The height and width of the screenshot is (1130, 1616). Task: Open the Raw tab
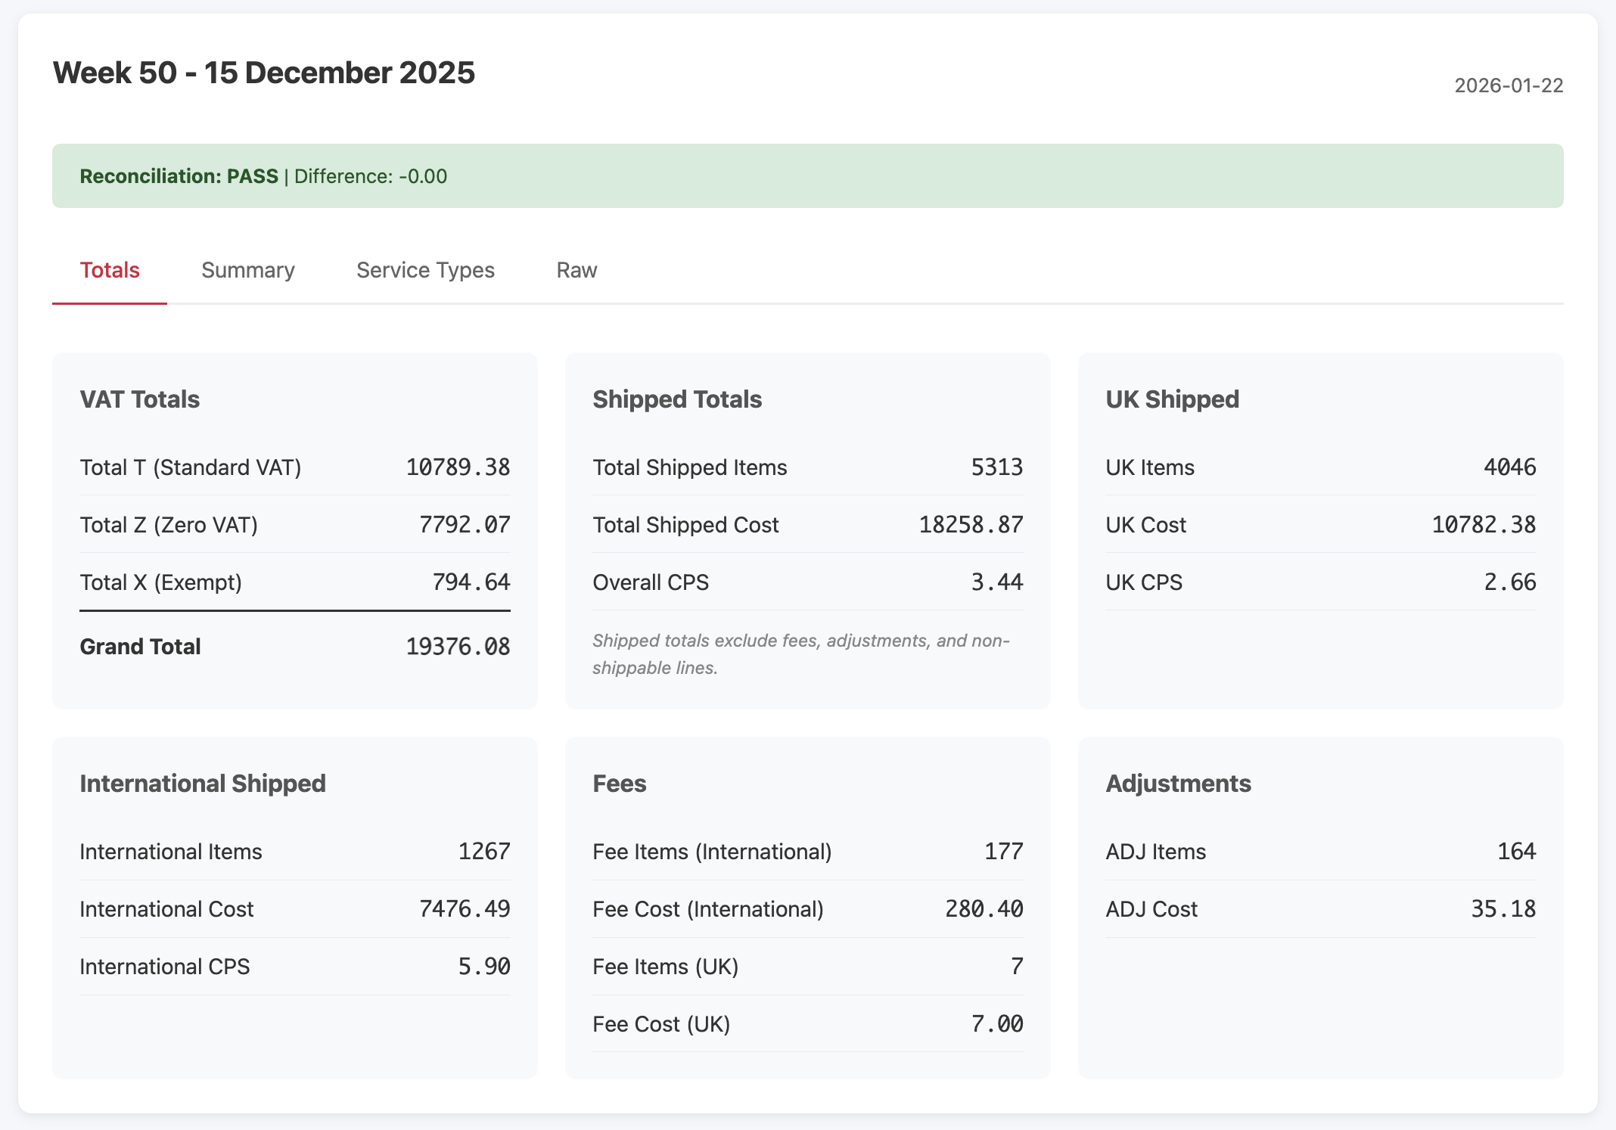point(576,270)
